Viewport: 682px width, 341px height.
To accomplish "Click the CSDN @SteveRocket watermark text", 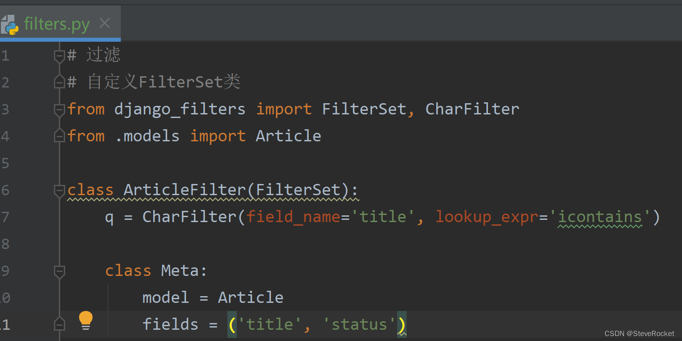I will click(639, 334).
